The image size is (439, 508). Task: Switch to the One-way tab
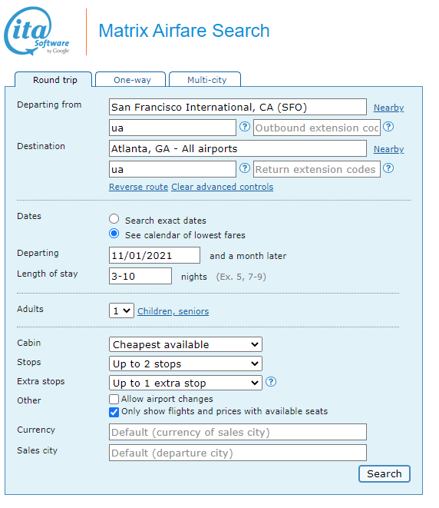coord(130,79)
